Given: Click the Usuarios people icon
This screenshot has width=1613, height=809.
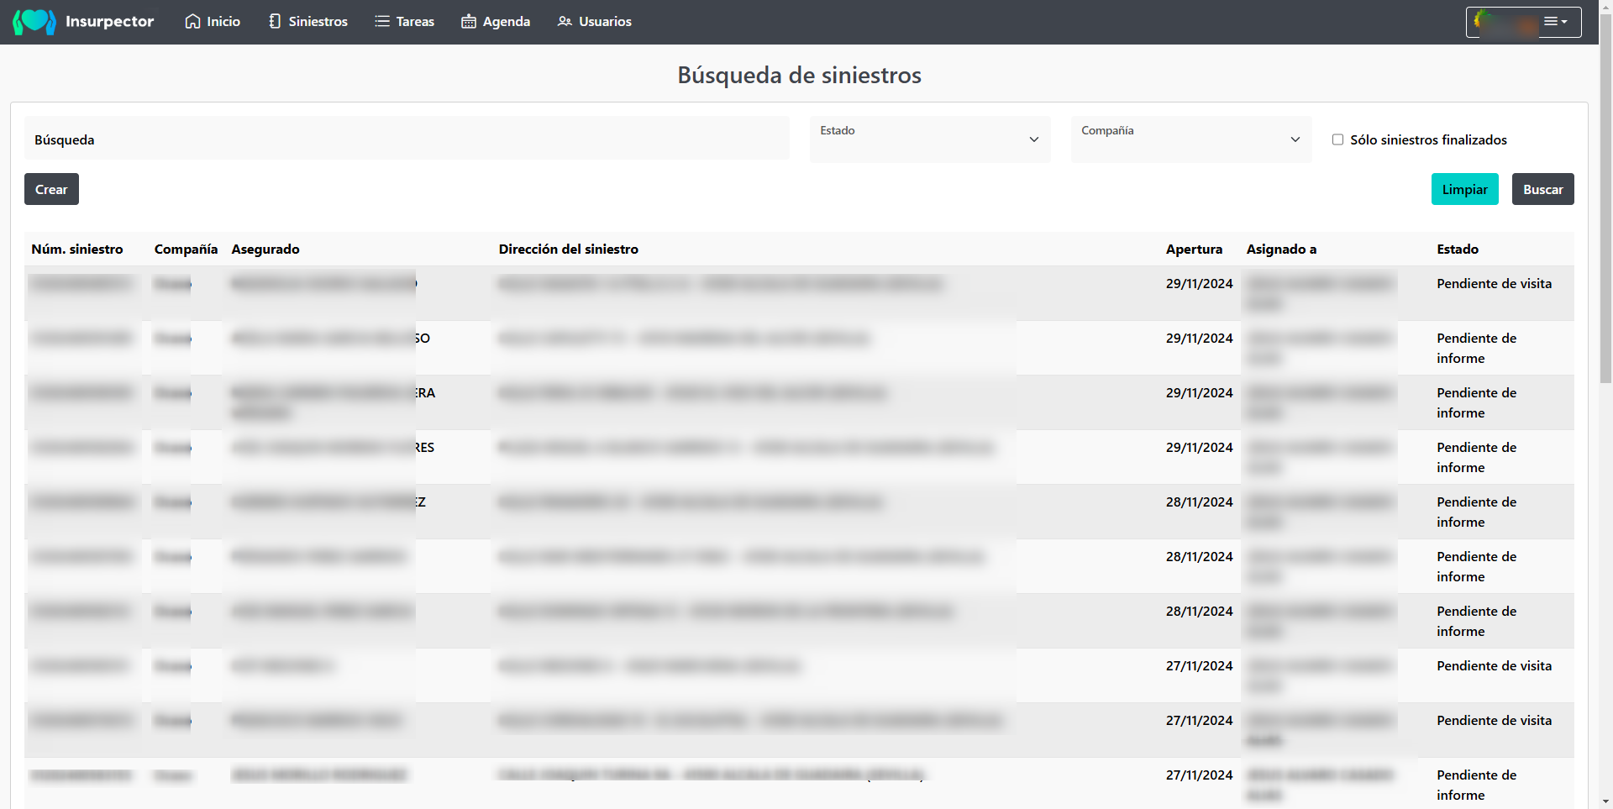Looking at the screenshot, I should [x=565, y=22].
